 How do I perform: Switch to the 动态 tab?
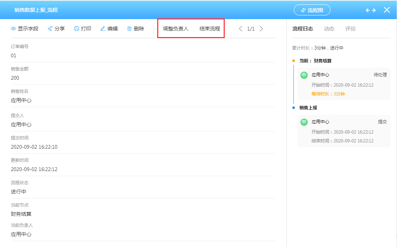pyautogui.click(x=329, y=29)
